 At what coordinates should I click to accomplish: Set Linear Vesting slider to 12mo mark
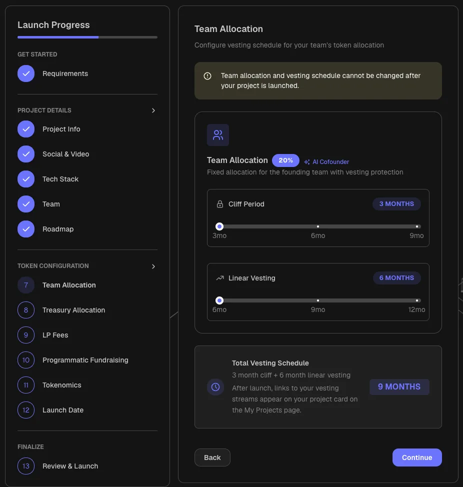416,300
